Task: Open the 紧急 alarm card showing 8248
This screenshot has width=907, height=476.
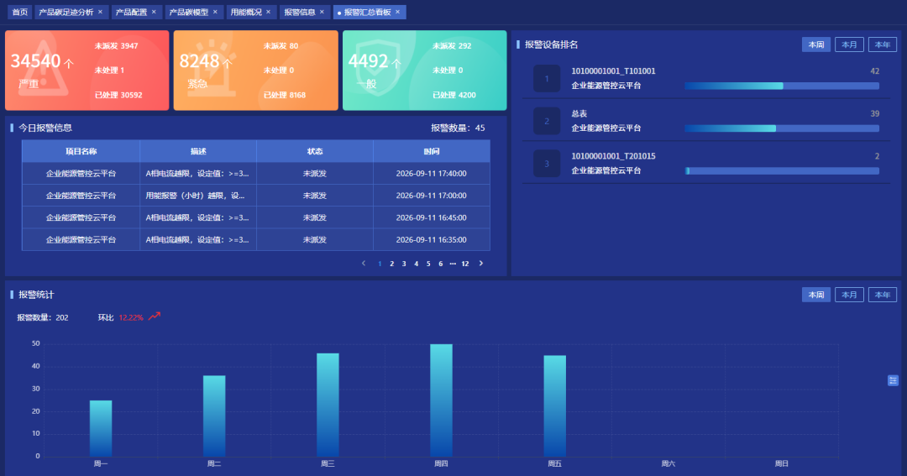Action: point(255,70)
